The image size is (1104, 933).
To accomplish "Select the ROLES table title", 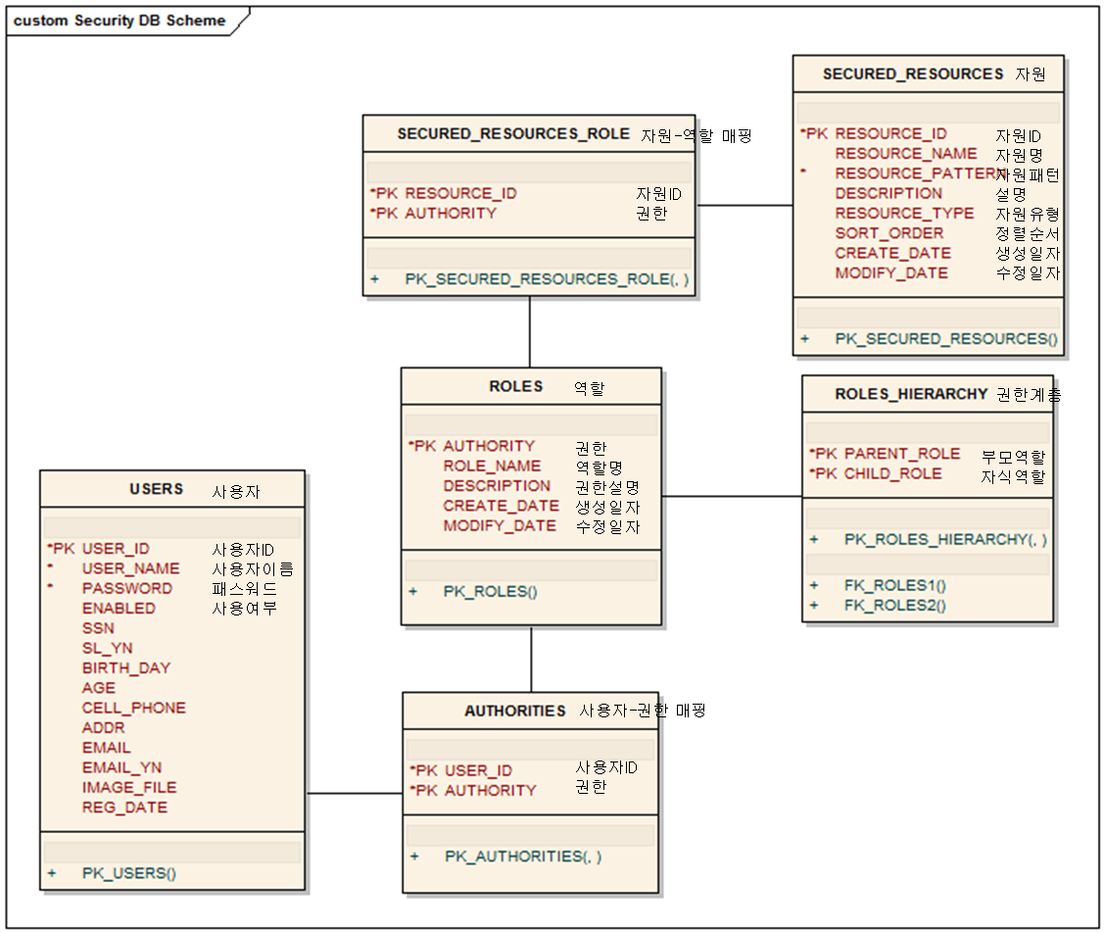I will pos(516,387).
